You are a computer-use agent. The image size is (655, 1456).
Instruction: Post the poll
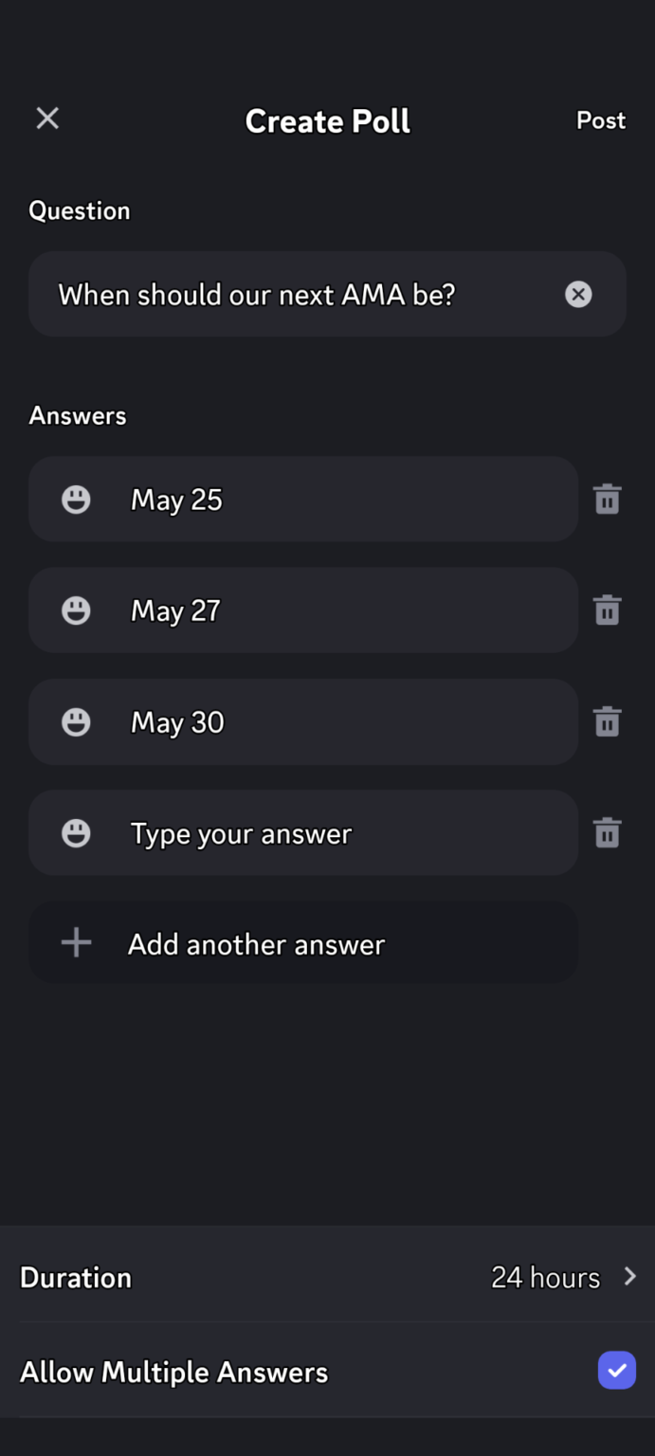[600, 120]
